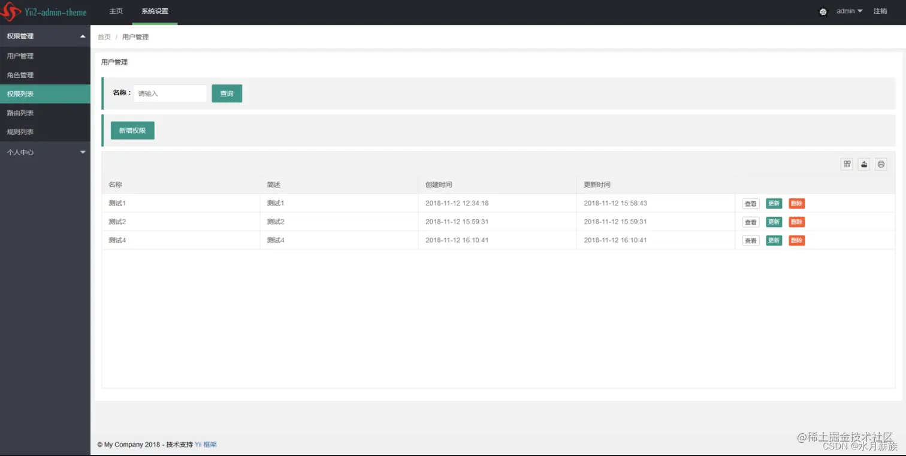The width and height of the screenshot is (906, 456).
Task: Click the 简述 column header
Action: (339, 185)
